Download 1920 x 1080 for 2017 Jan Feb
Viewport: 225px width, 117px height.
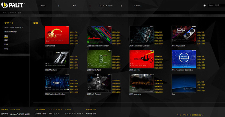click(74, 44)
